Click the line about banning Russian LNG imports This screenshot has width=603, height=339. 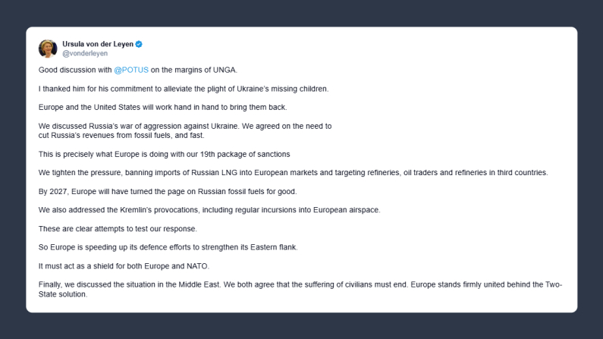coord(293,172)
